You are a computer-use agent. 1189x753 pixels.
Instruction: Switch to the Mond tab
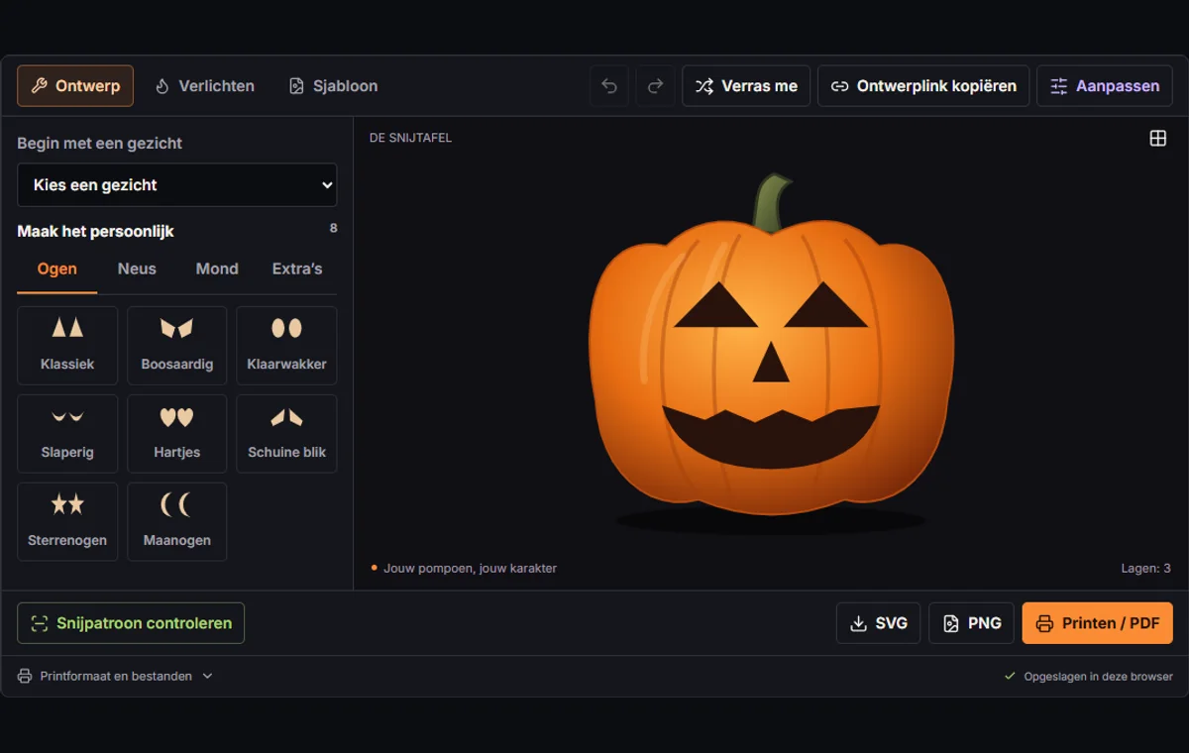217,269
